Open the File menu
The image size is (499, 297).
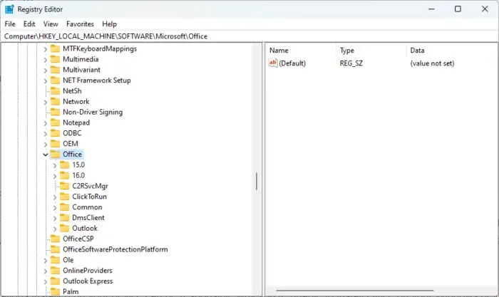coord(10,24)
